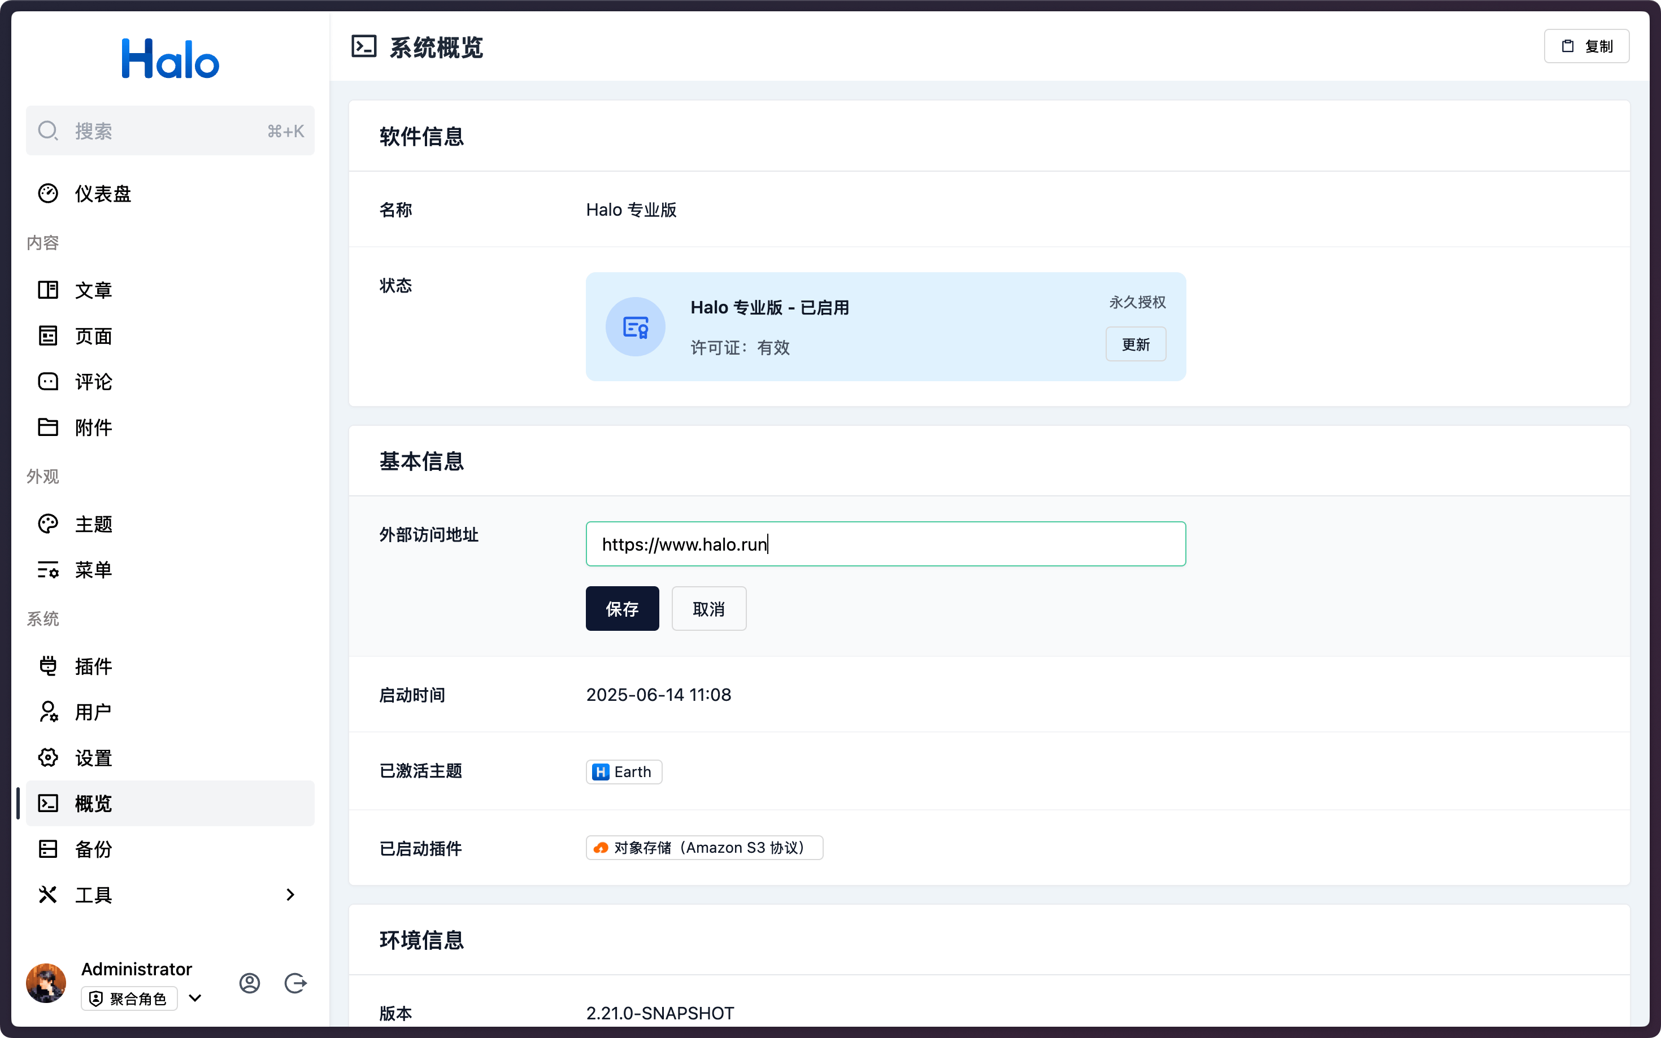Click the 更新 license update button
Viewport: 1661px width, 1038px height.
tap(1135, 344)
